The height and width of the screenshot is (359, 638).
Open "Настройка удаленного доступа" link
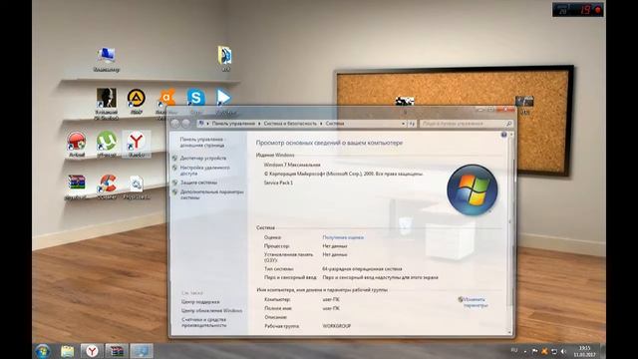point(205,171)
